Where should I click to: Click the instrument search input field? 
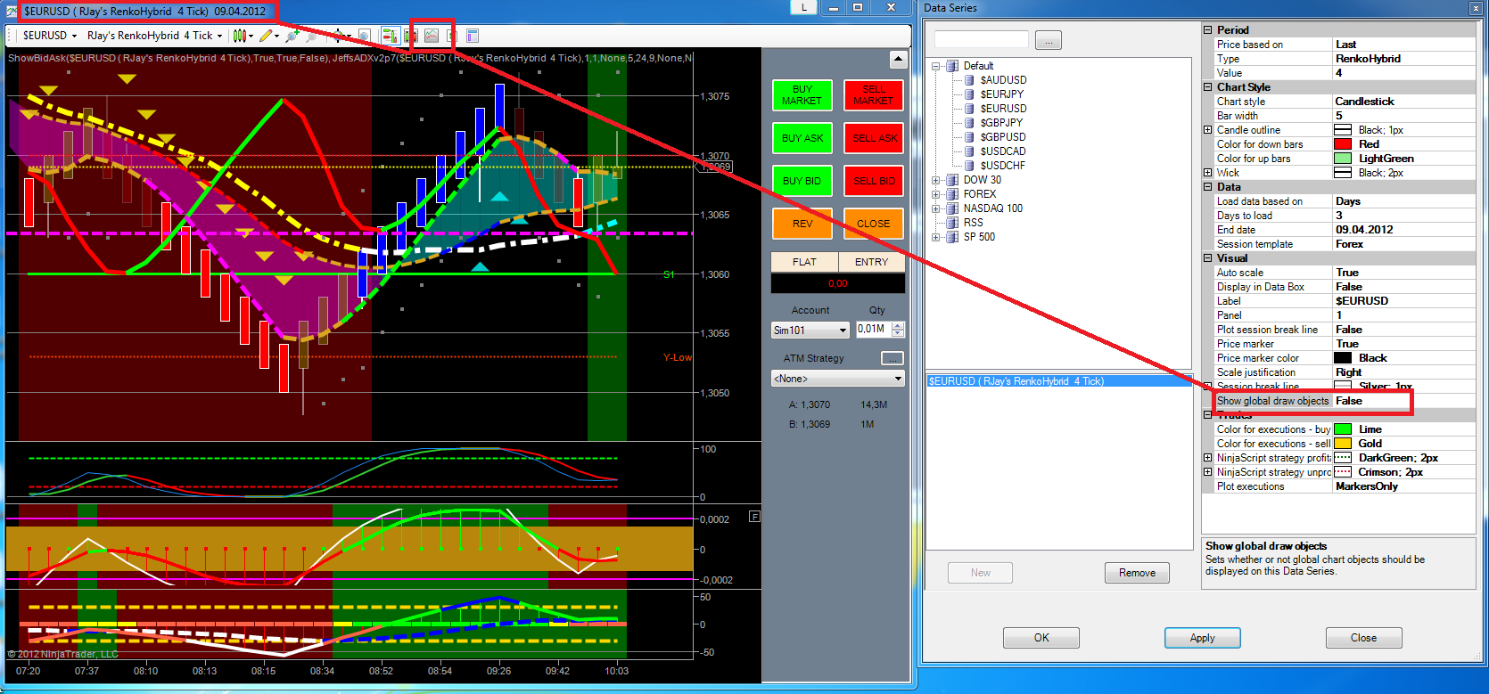(x=982, y=40)
